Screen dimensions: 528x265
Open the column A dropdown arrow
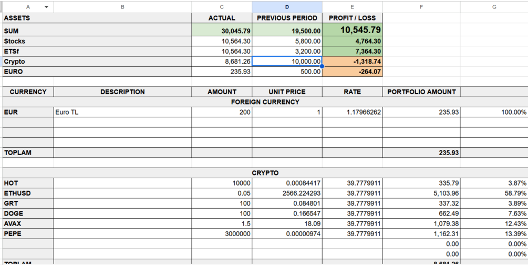point(46,7)
